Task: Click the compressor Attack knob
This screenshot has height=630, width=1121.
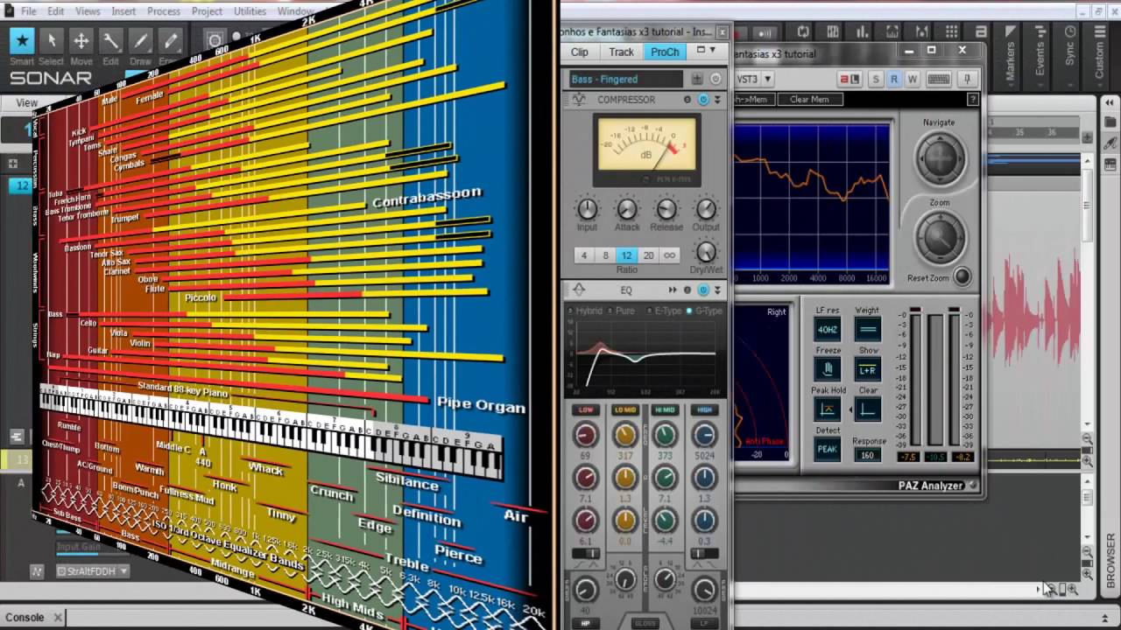Action: [627, 209]
